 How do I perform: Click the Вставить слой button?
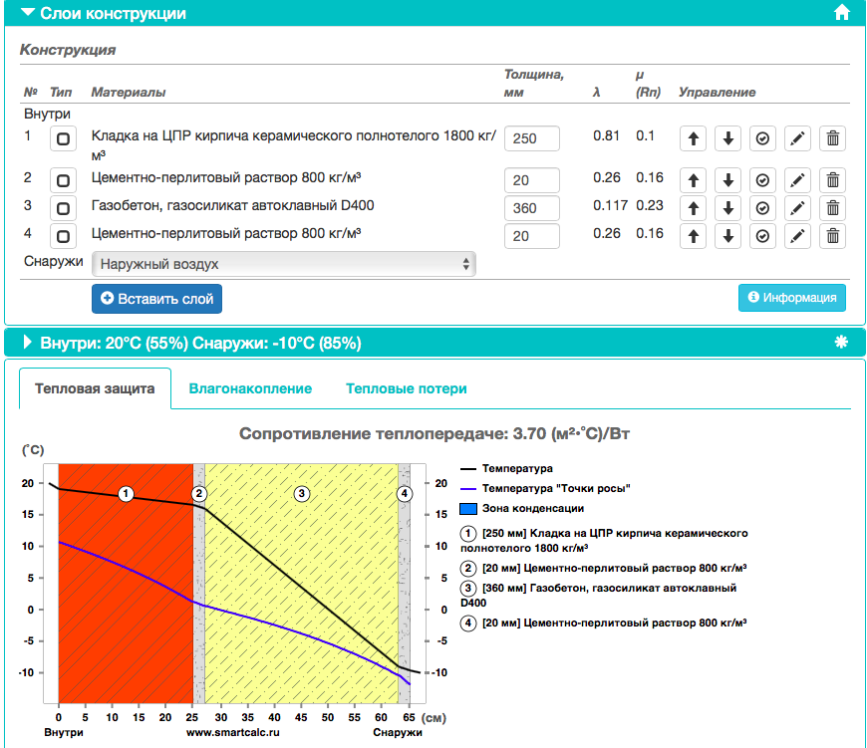pos(157,299)
